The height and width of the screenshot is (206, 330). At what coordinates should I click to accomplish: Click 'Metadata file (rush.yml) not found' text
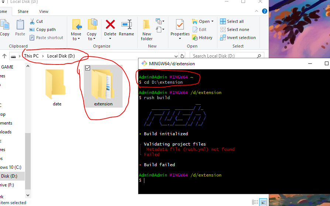pyautogui.click(x=190, y=149)
